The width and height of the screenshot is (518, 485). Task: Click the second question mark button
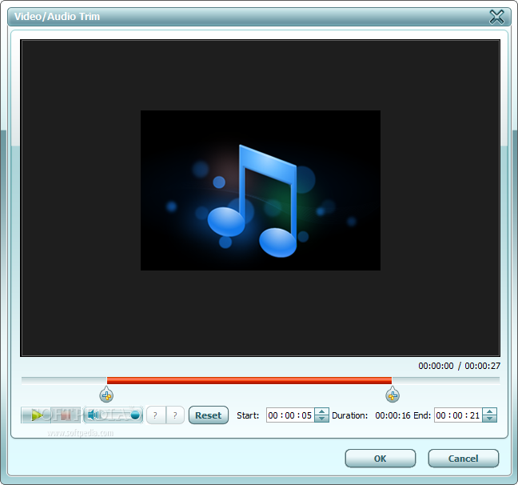[x=175, y=415]
